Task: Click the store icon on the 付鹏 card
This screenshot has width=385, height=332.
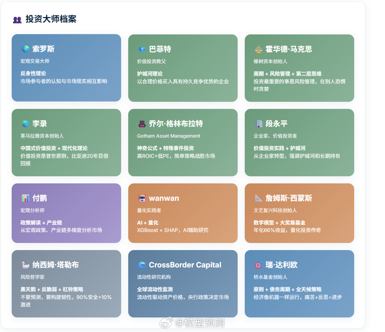Action: 24,198
